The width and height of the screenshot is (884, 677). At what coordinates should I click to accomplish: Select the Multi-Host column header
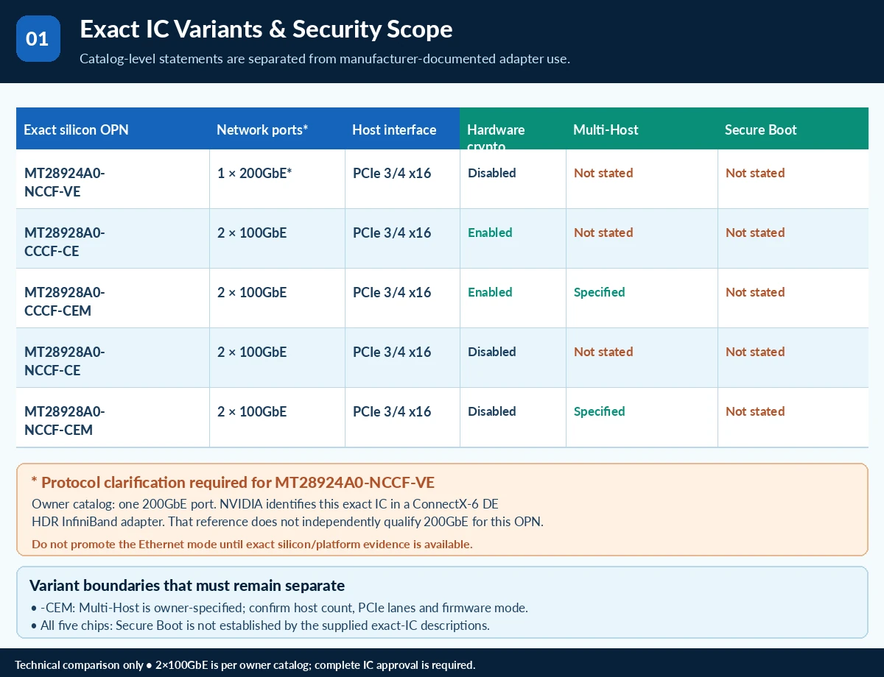tap(642, 129)
